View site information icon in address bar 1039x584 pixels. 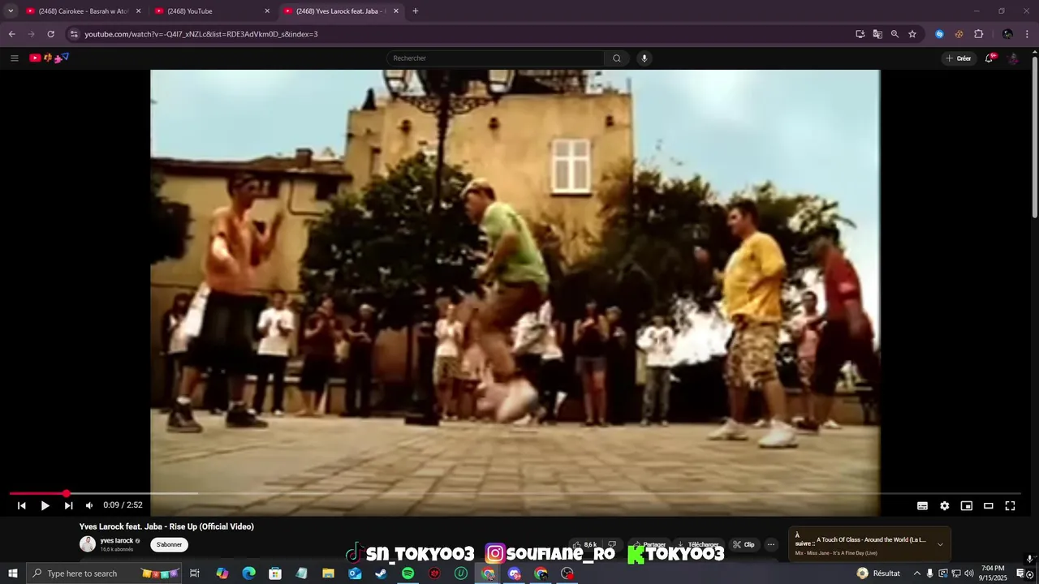tap(74, 34)
